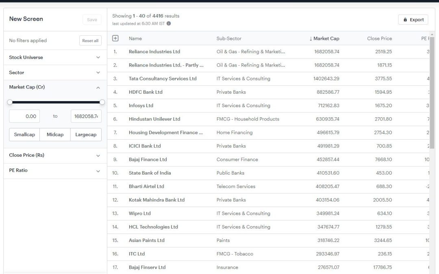Screen dimensions: 439x274
Task: Click market cap value 712162.83
Action: pos(328,106)
